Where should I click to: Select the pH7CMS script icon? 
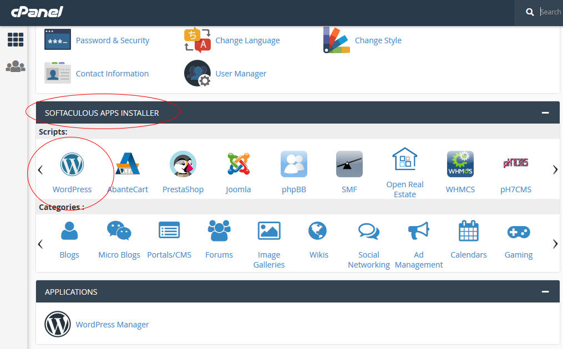516,163
